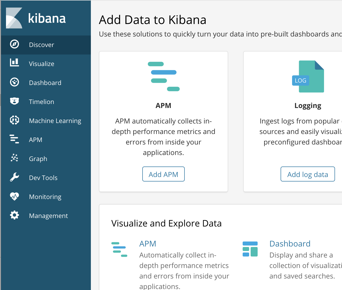Open Discover via its compass icon
Screen dimensions: 342x290
pos(14,44)
